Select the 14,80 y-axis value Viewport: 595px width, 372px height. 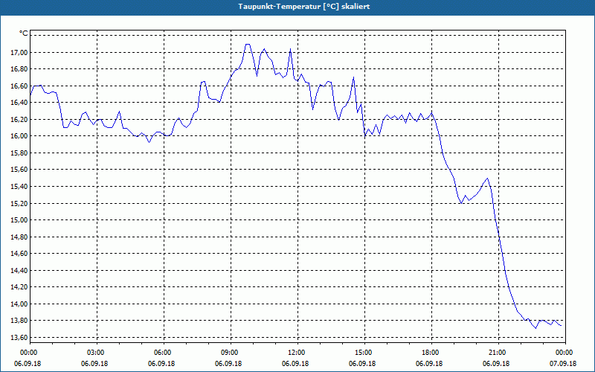(19, 237)
